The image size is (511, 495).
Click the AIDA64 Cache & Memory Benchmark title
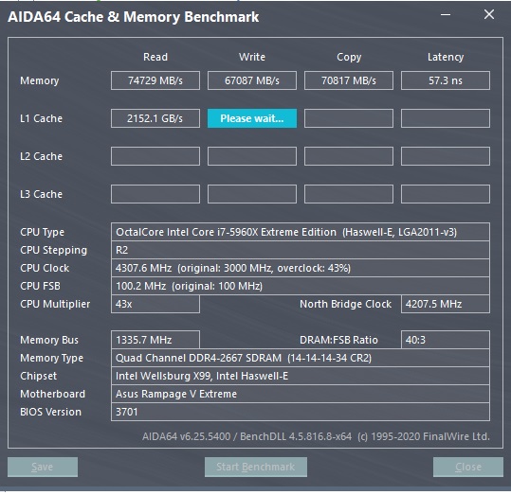(x=134, y=17)
